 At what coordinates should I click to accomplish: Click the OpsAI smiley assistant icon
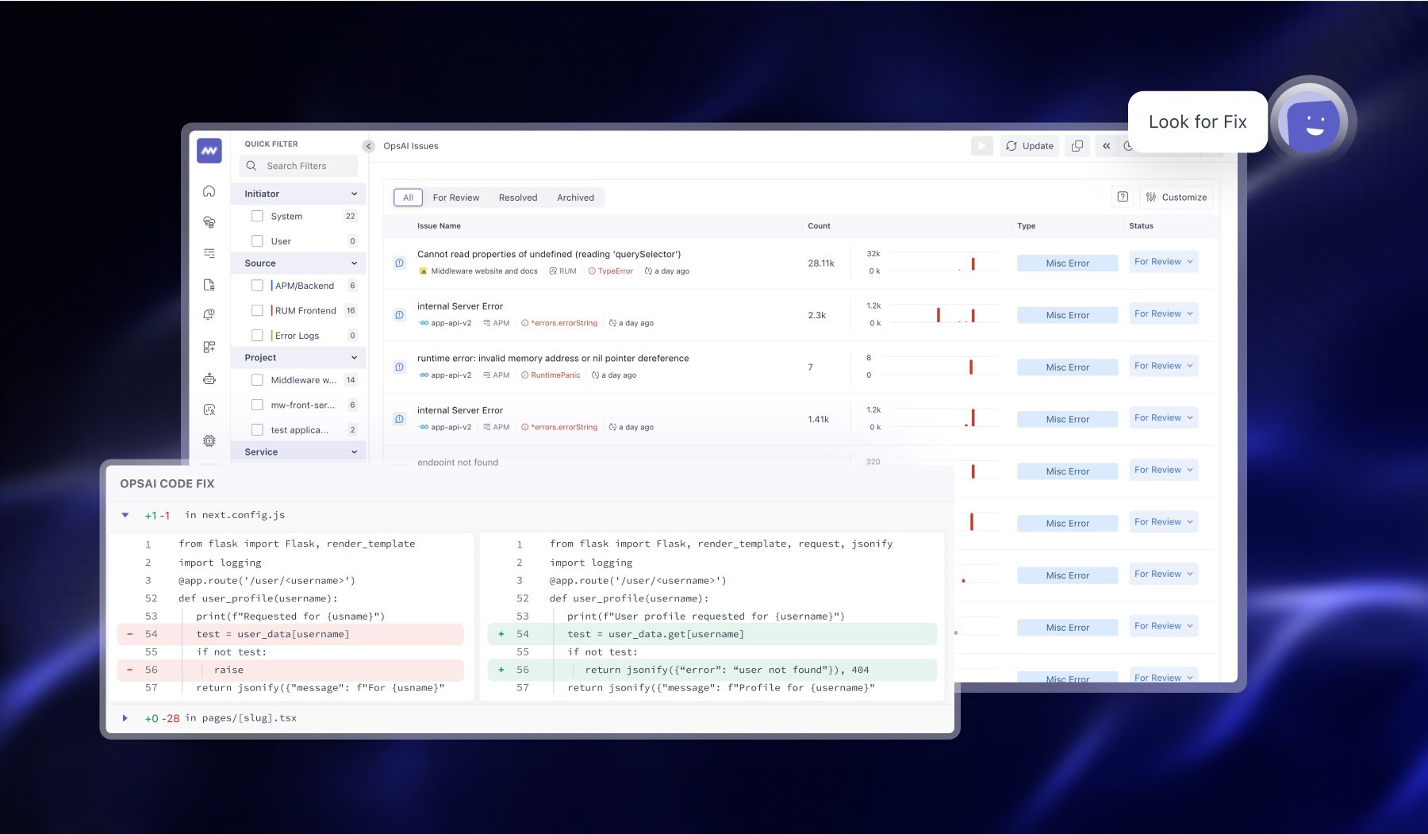[x=1313, y=123]
